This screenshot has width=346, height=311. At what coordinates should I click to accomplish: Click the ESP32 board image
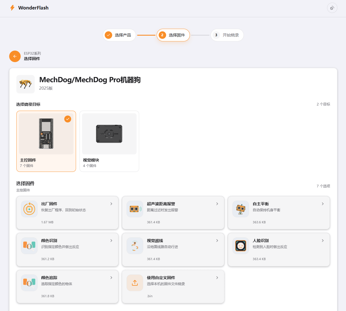click(x=46, y=134)
